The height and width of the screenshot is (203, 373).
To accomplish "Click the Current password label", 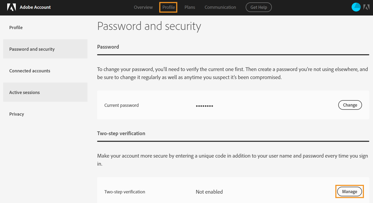I will tap(121, 105).
